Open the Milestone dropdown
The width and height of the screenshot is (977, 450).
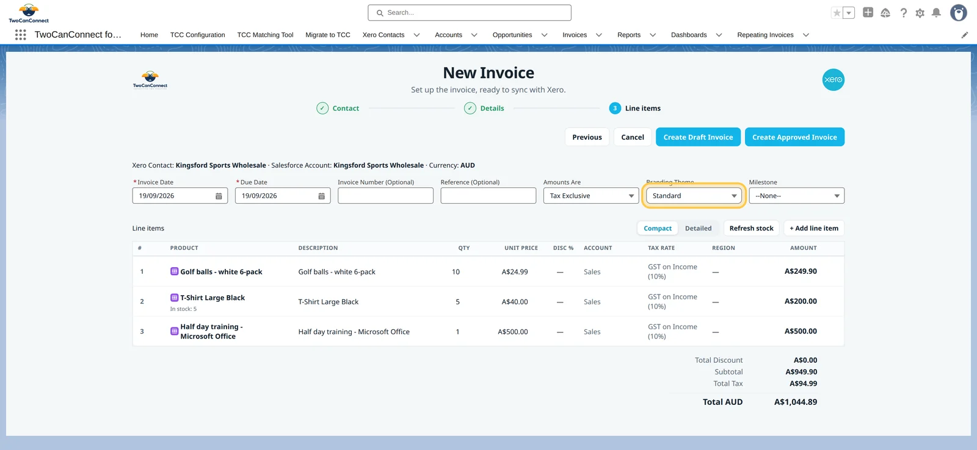pos(796,196)
